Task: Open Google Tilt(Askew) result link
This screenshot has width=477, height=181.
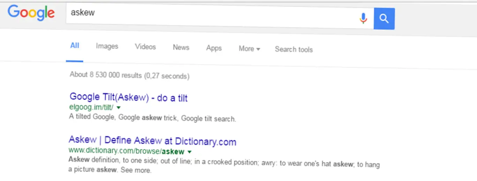Action: point(129,97)
